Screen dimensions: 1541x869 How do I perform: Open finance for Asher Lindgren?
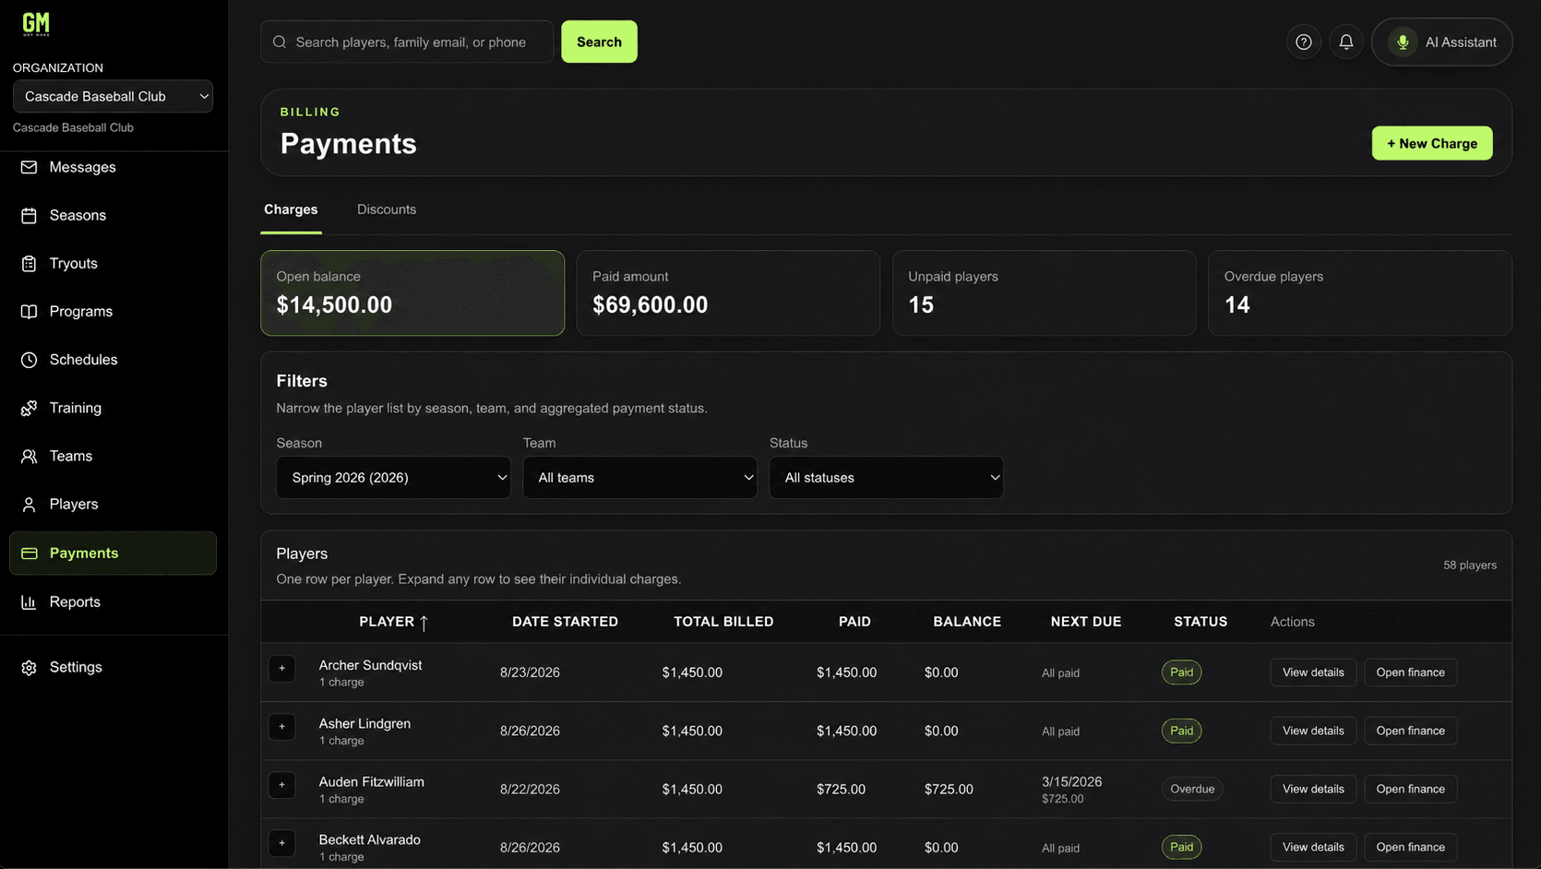1410,731
